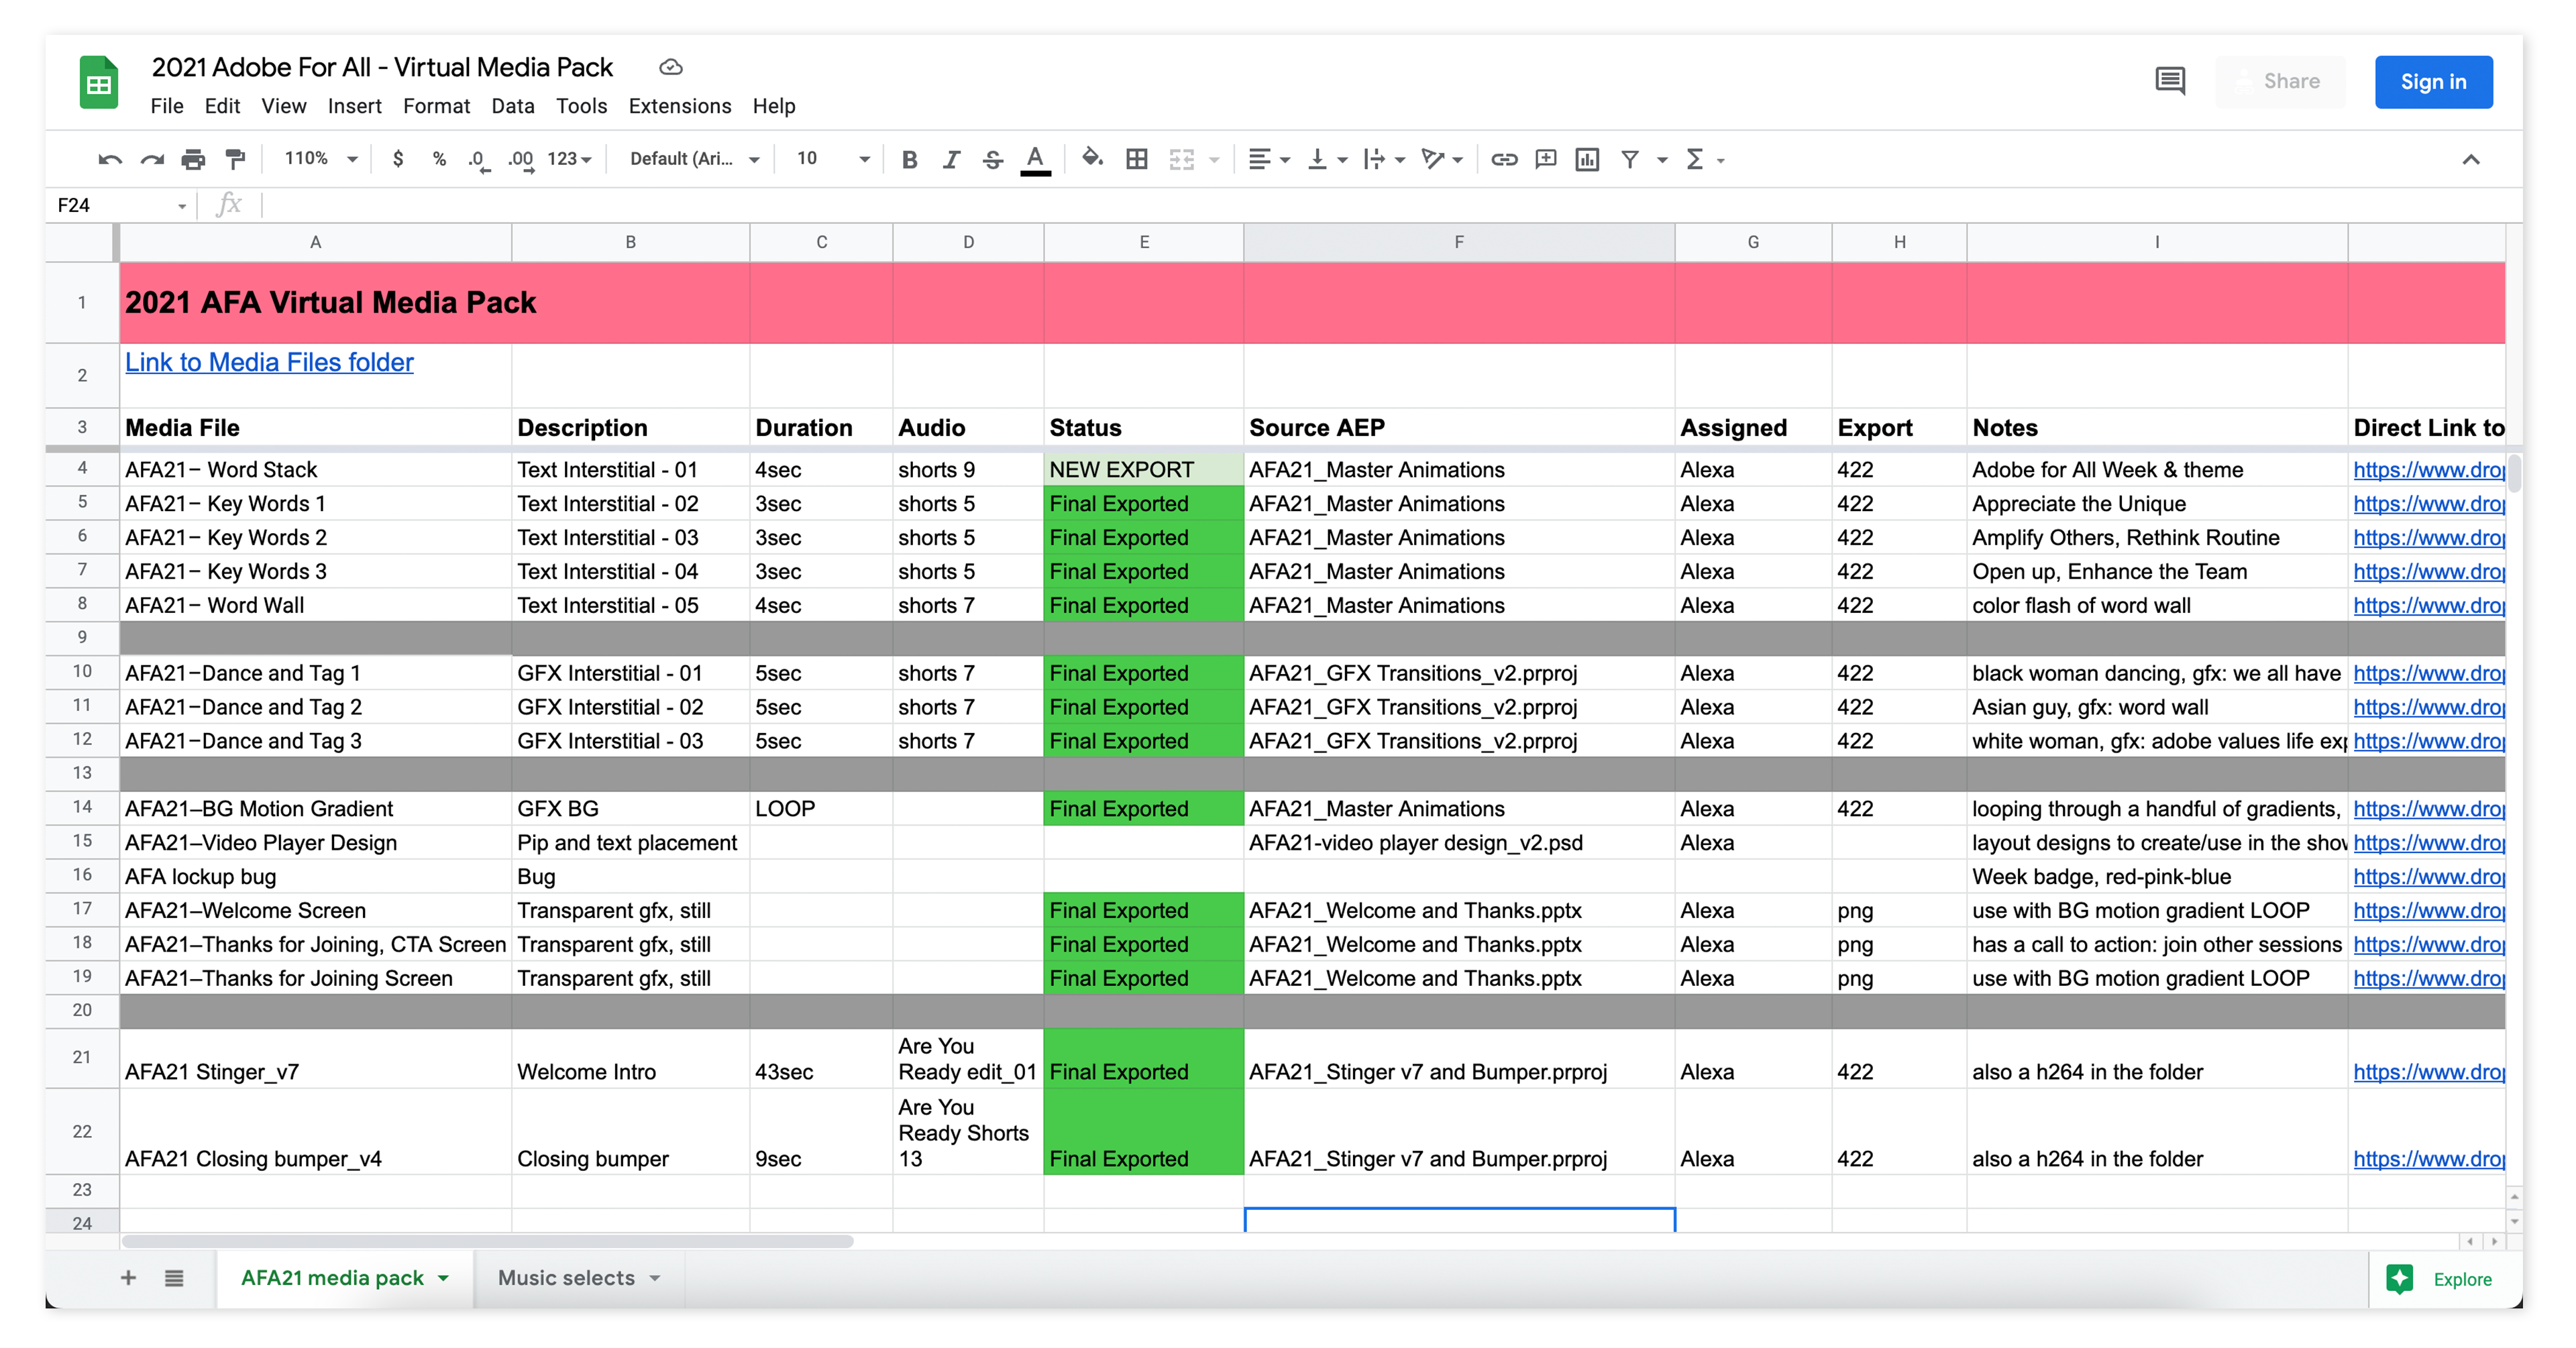Open the text color picker

click(1035, 159)
